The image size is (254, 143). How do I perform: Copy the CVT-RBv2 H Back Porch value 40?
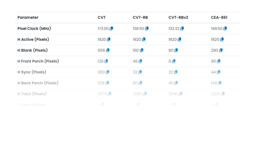tap(176, 83)
